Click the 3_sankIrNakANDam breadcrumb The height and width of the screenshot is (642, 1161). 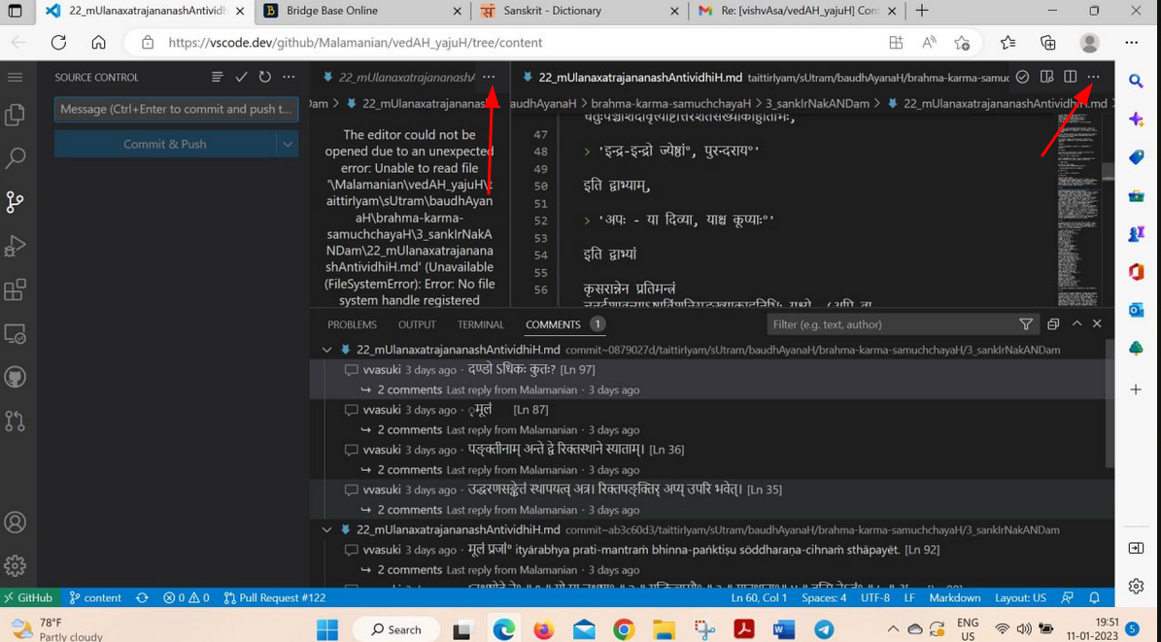pos(817,104)
